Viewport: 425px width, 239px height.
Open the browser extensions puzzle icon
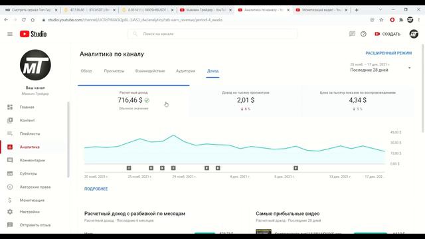coord(401,20)
